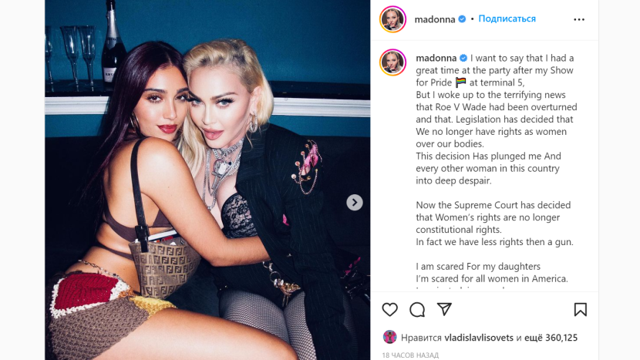
Task: Click verified badge in the caption
Action: [463, 58]
